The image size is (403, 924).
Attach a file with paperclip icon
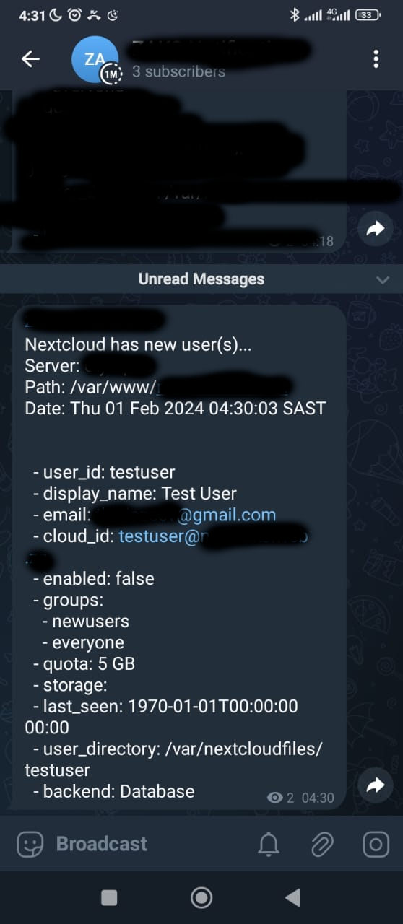[x=322, y=844]
